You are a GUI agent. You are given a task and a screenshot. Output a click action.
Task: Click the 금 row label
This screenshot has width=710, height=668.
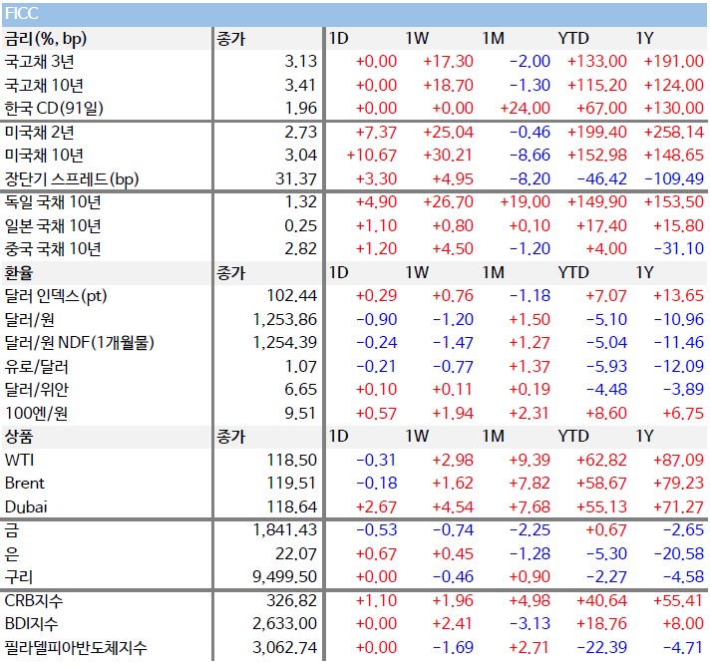[12, 530]
